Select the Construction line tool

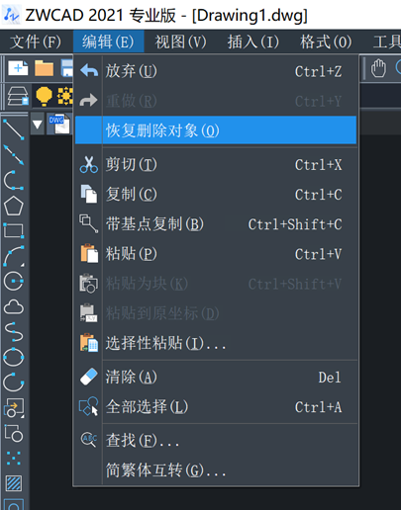click(14, 155)
